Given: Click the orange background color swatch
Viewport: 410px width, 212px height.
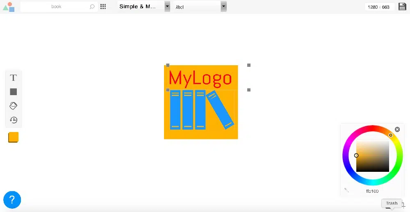Looking at the screenshot, I should tap(13, 137).
